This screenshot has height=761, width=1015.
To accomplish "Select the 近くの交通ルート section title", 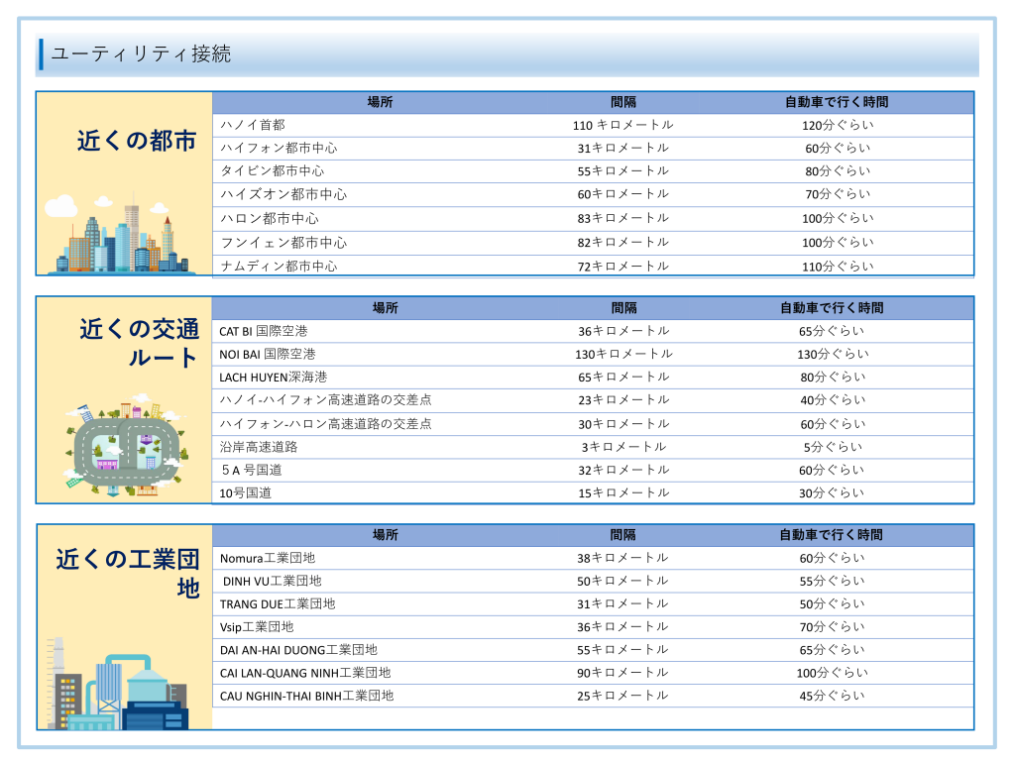I will pyautogui.click(x=139, y=343).
